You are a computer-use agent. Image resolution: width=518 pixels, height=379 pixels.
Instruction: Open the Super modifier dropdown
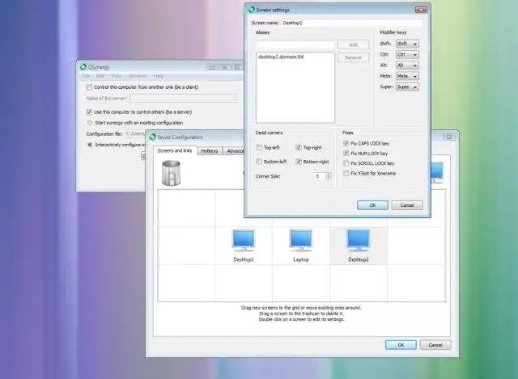tap(407, 86)
